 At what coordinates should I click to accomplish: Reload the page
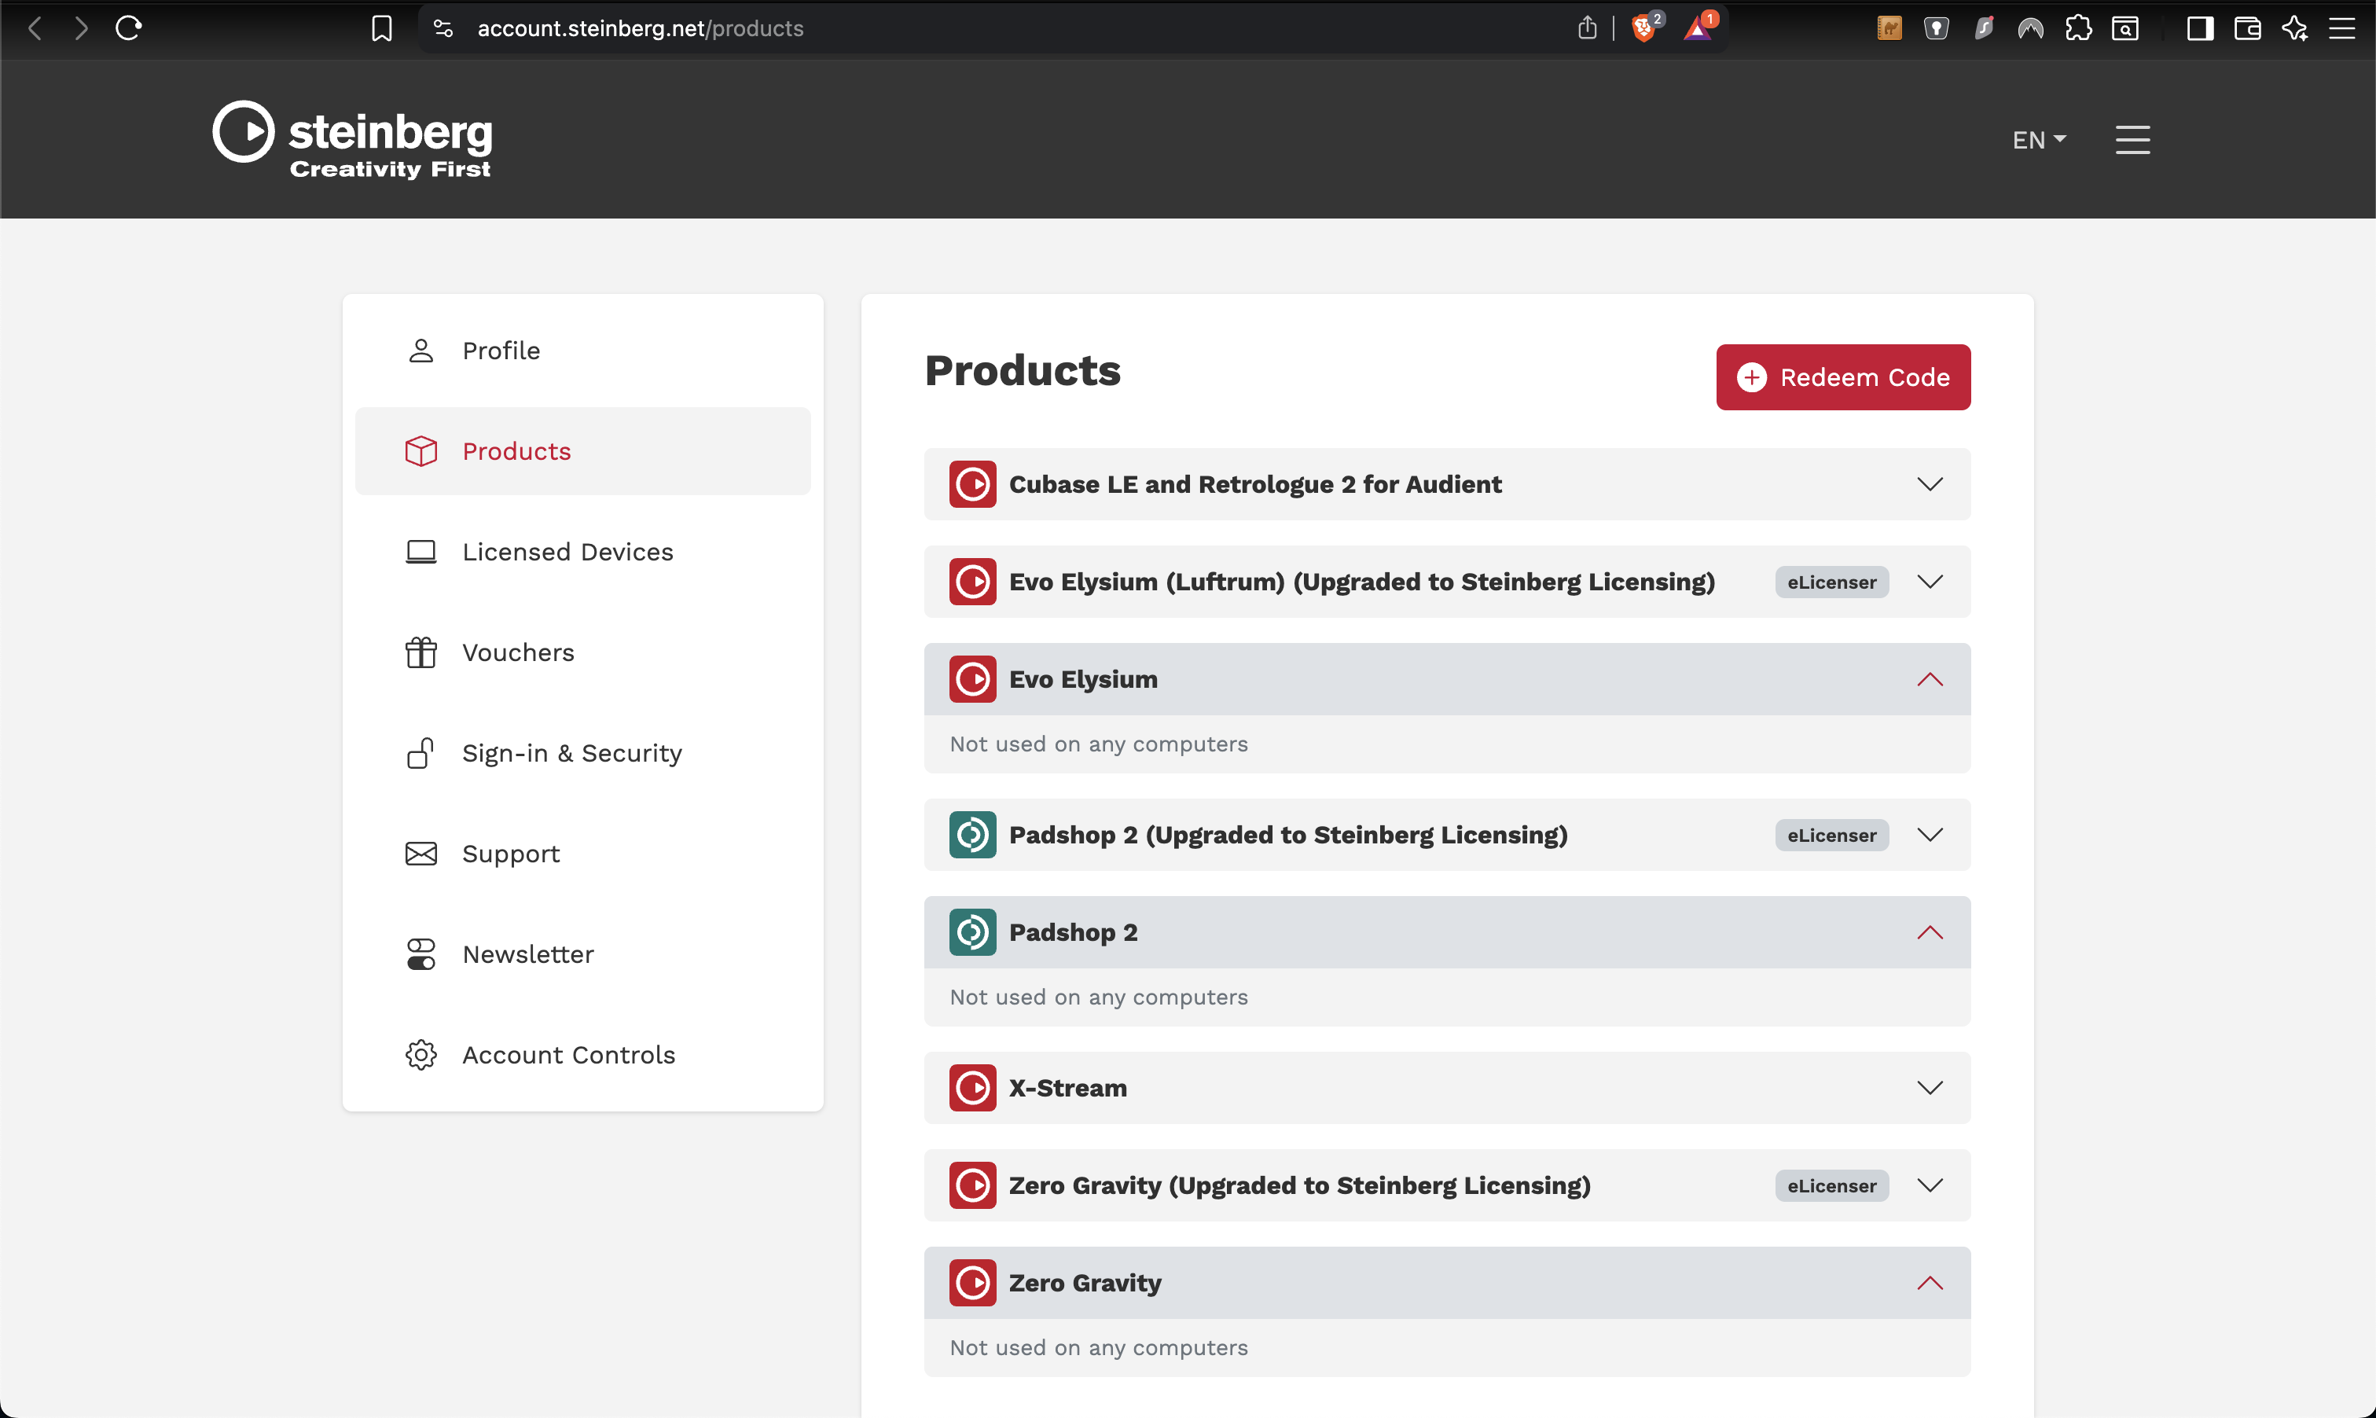click(x=129, y=28)
